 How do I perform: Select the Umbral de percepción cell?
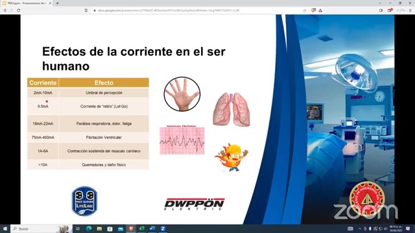(104, 93)
